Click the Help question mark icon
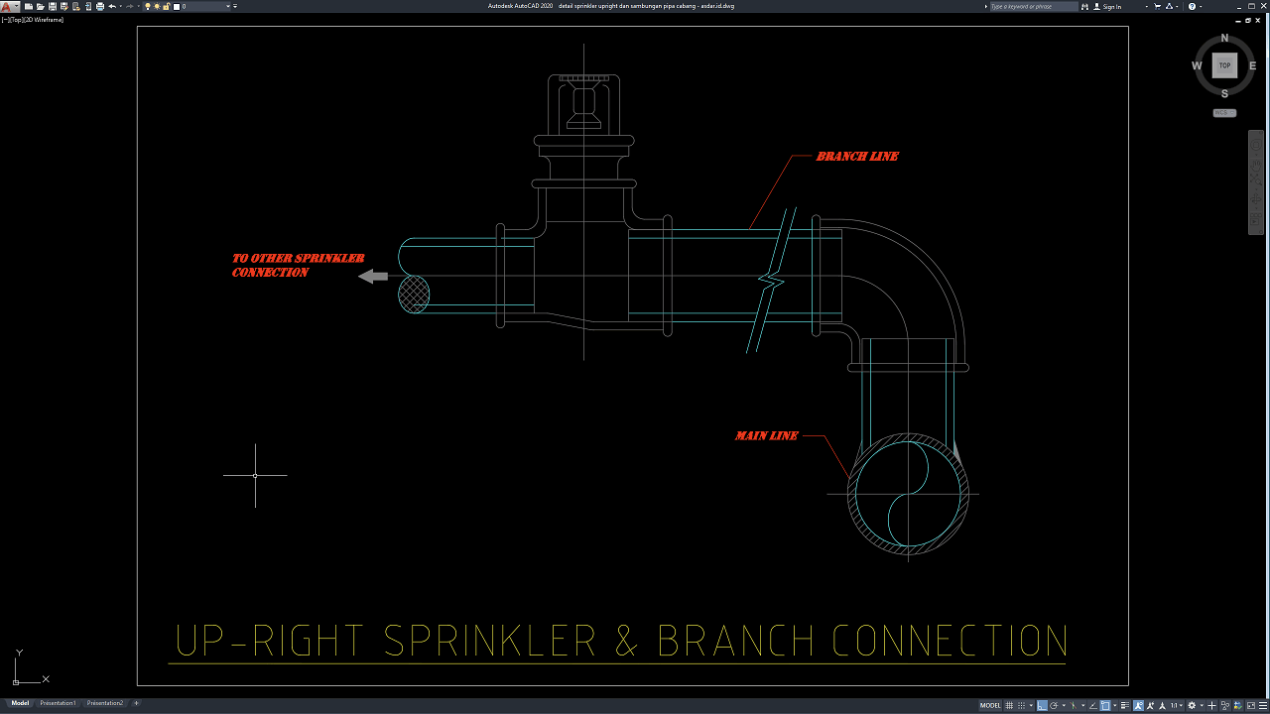Viewport: 1270px width, 714px height. 1192,6
